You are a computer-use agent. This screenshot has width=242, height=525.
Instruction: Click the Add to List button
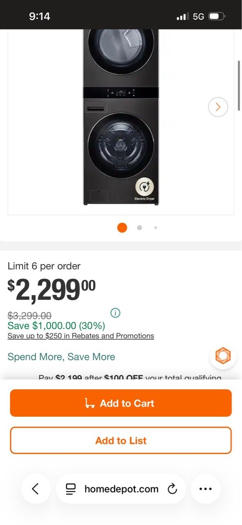click(121, 441)
